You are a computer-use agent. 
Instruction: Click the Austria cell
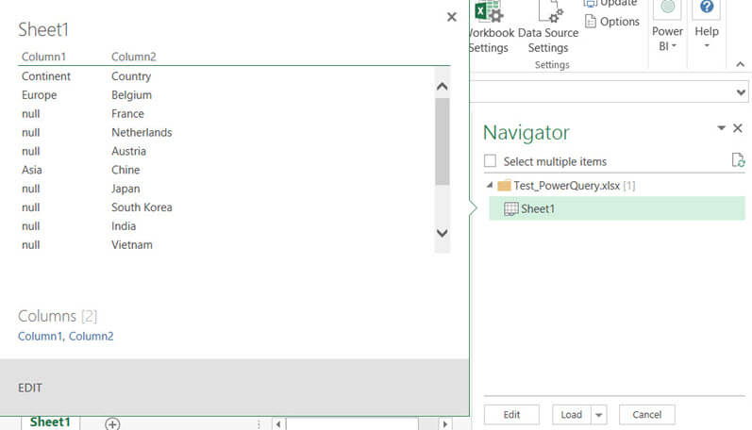(x=128, y=151)
